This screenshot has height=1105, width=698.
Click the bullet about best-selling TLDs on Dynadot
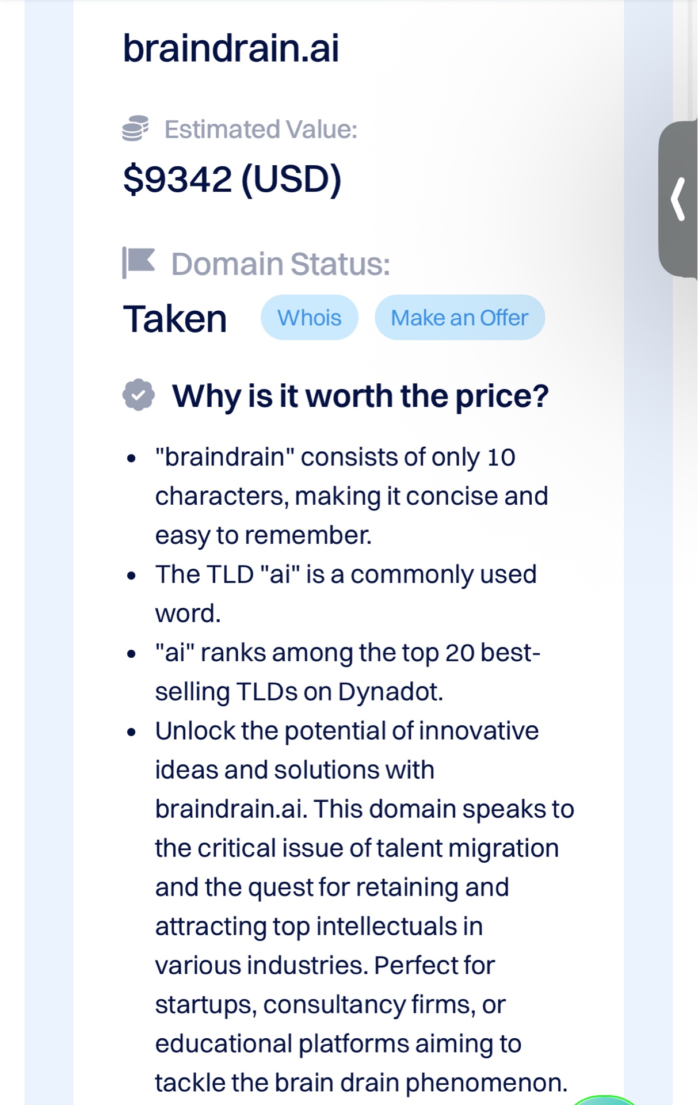tap(348, 672)
